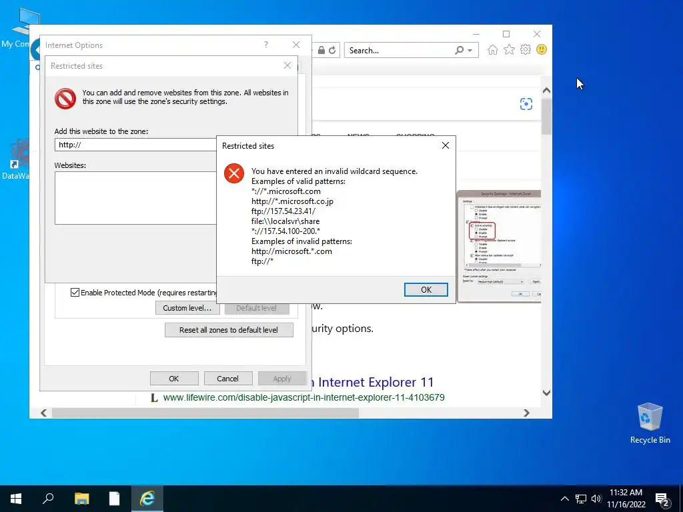This screenshot has width=683, height=512.
Task: Open Custom level security settings
Action: click(187, 308)
